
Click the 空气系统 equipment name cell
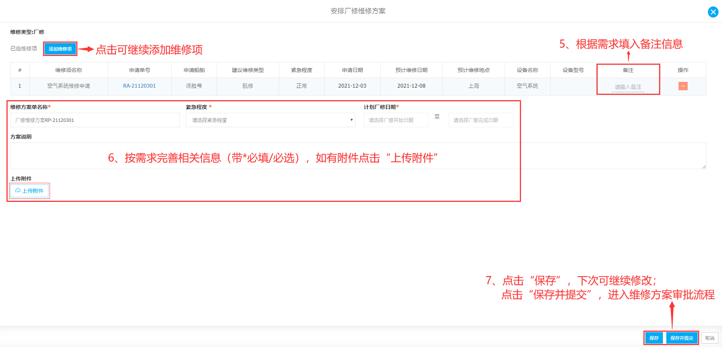pos(527,86)
